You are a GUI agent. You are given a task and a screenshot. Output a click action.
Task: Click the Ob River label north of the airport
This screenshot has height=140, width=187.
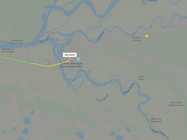tap(101, 35)
